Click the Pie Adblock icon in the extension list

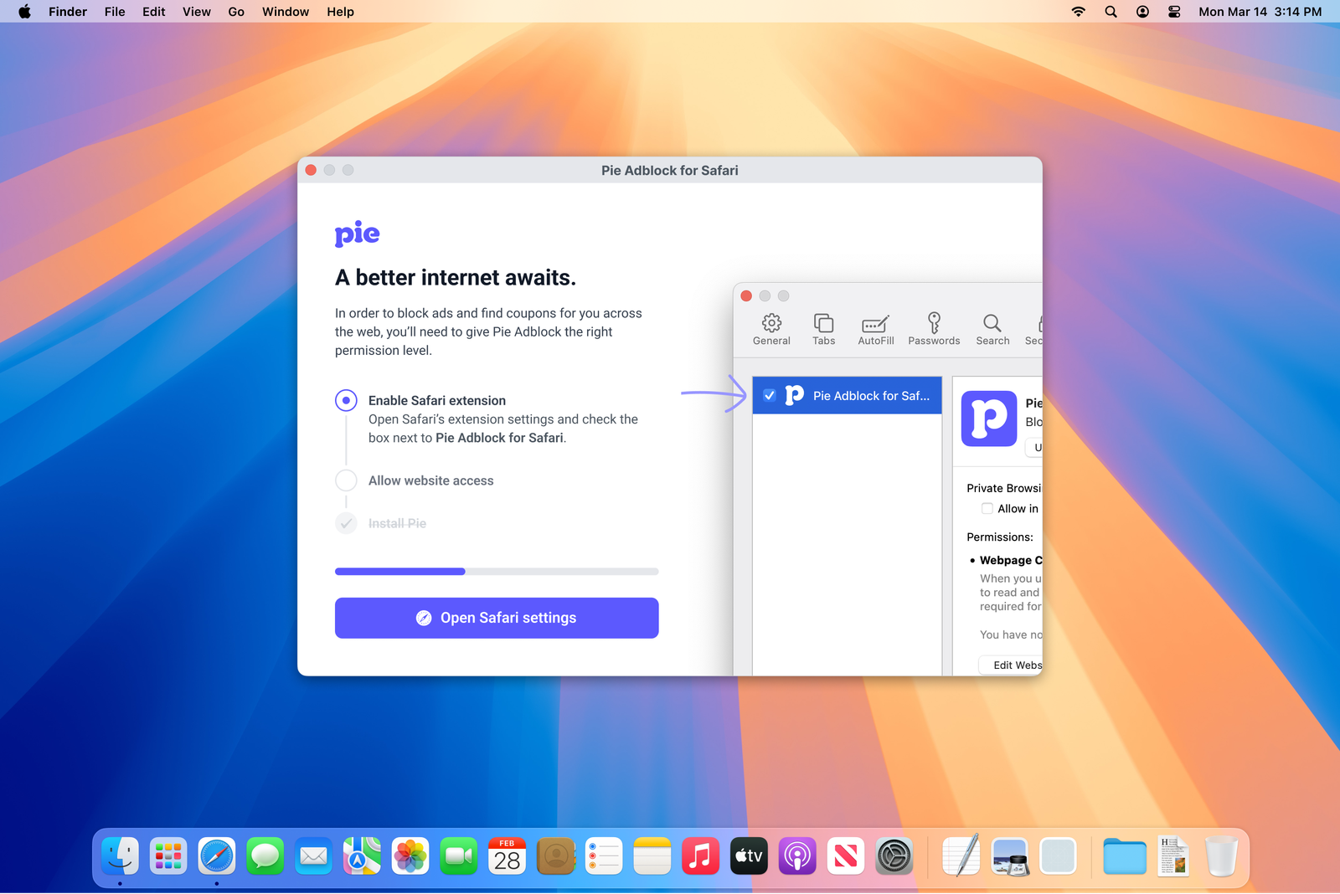click(x=793, y=395)
